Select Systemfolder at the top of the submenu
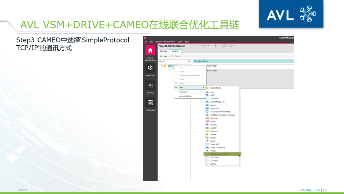Image resolution: width=344 pixels, height=194 pixels. 215,87
